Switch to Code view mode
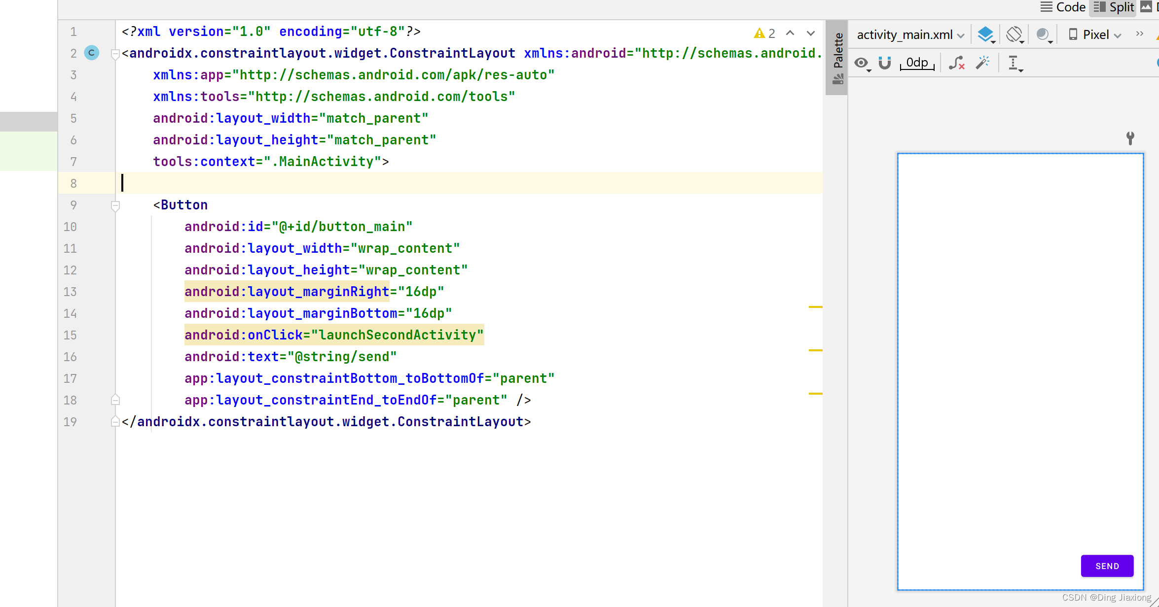This screenshot has height=607, width=1159. (x=1063, y=7)
